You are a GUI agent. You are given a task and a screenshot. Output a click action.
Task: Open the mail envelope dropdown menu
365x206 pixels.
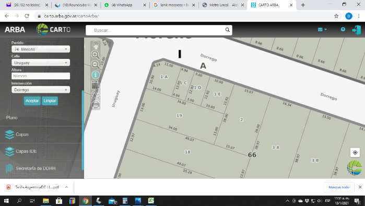point(322,30)
